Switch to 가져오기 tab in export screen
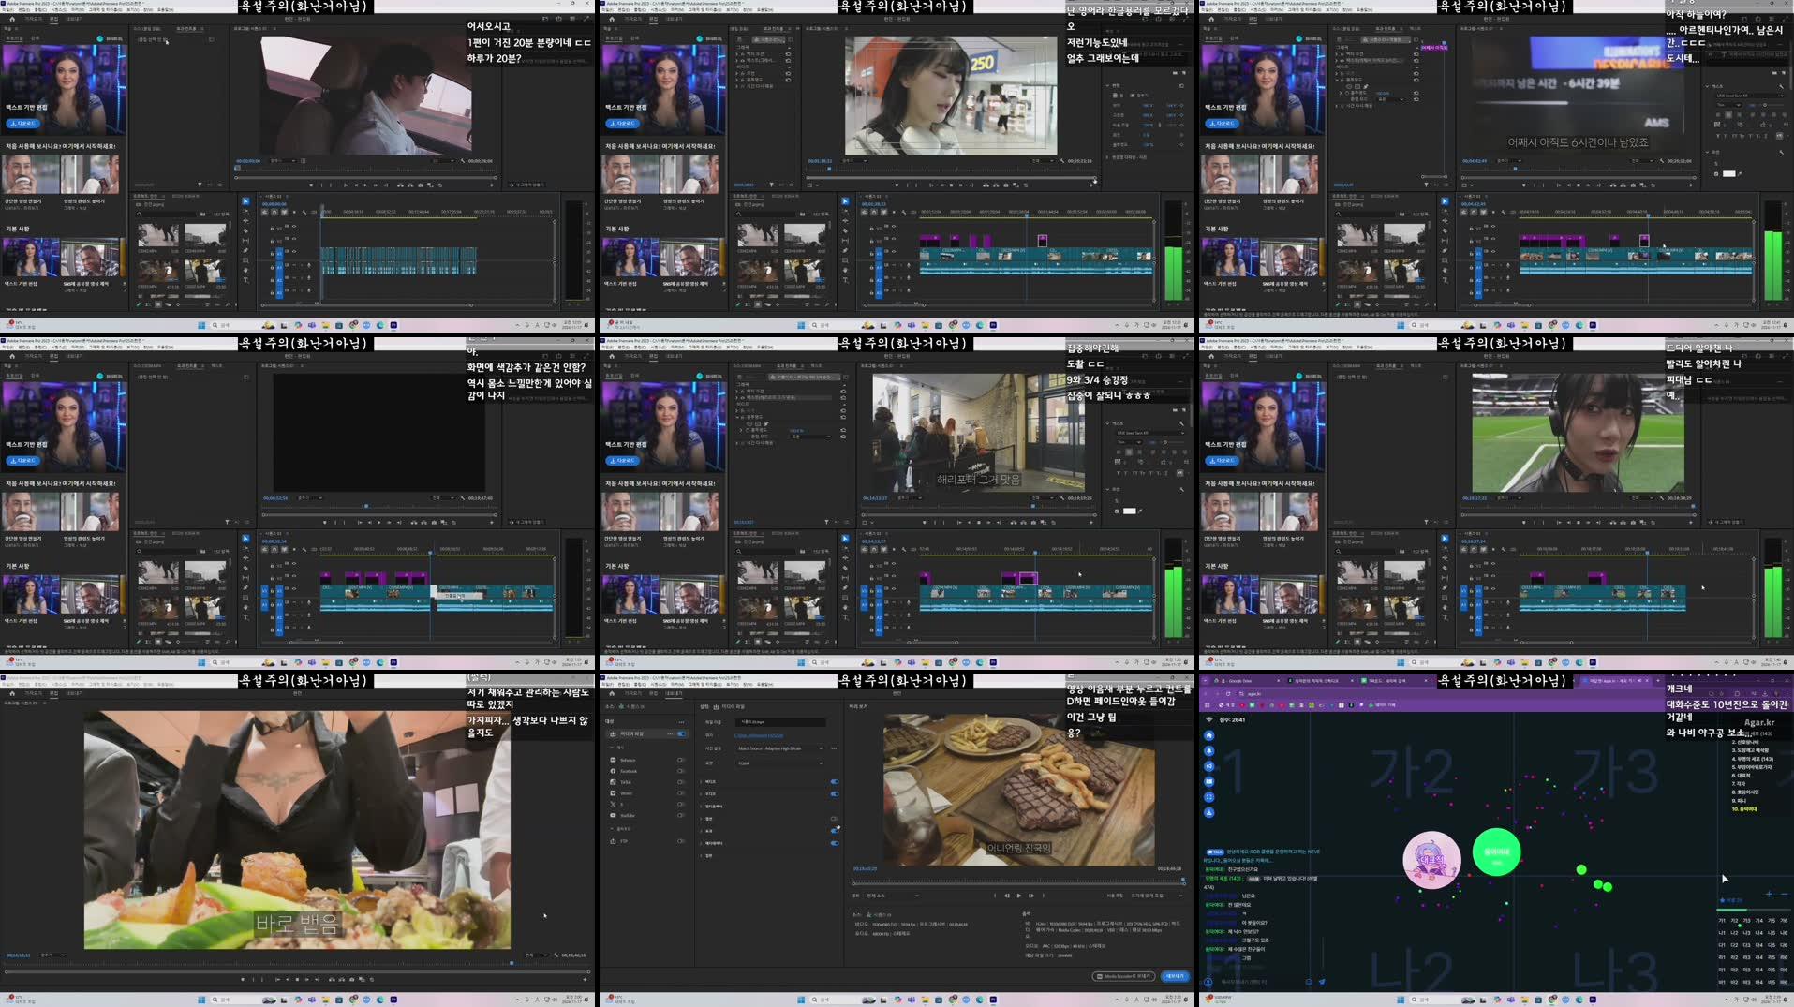Screen dimensions: 1794x1007 pos(633,693)
